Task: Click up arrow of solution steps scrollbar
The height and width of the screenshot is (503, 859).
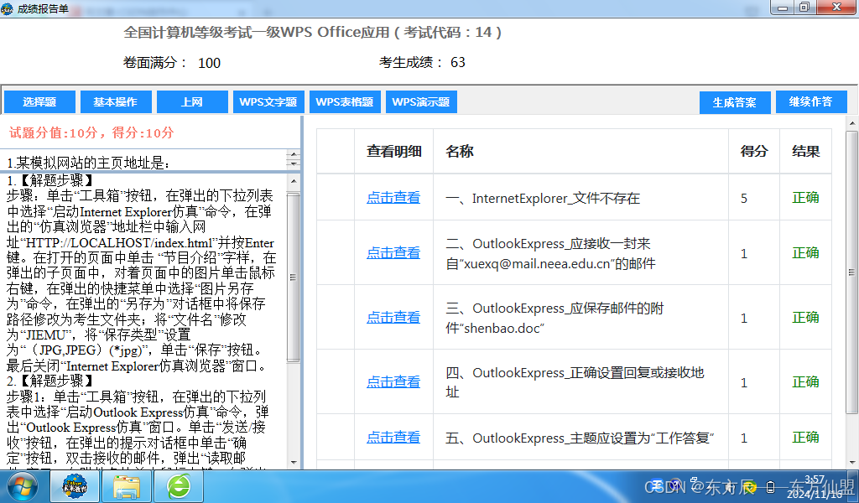Action: (x=294, y=181)
